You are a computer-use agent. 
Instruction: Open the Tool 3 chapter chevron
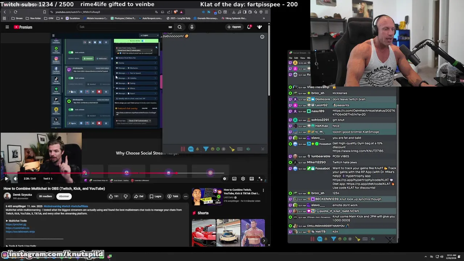coord(51,179)
